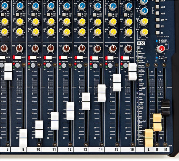Mute channel 12 with its MUTE switch
The image size is (179, 161).
63,57
